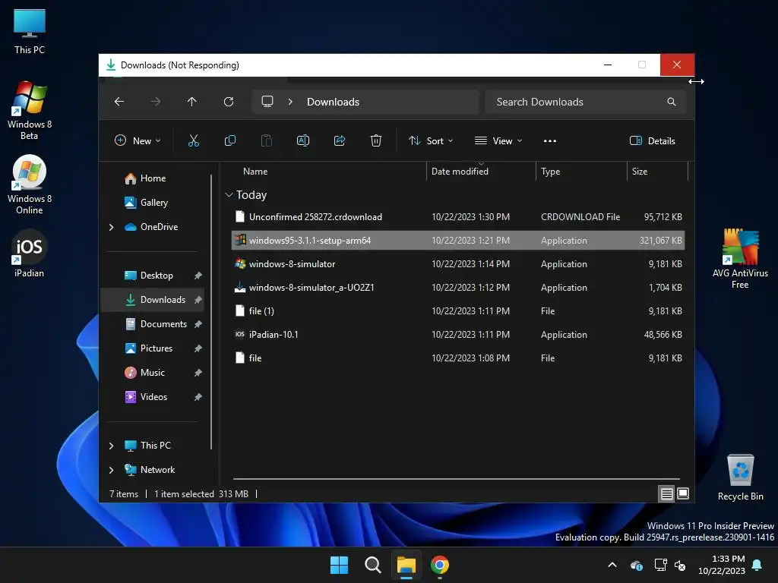The image size is (778, 583).
Task: Click the Rename icon in toolbar
Action: pos(302,140)
